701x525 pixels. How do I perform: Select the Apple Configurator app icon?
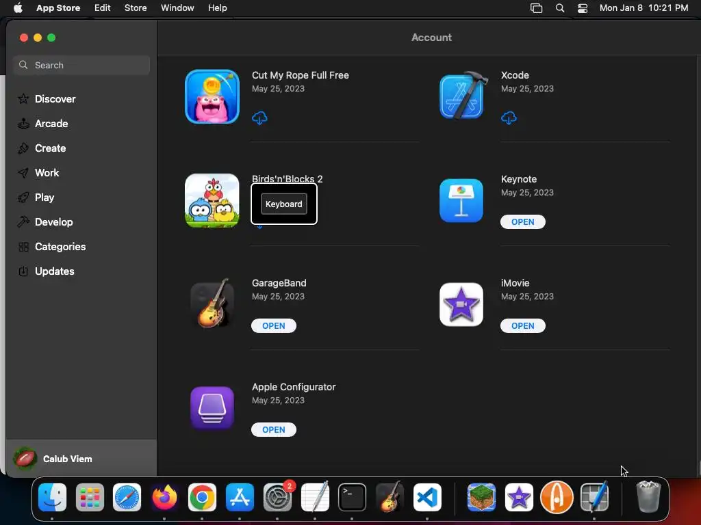(212, 408)
